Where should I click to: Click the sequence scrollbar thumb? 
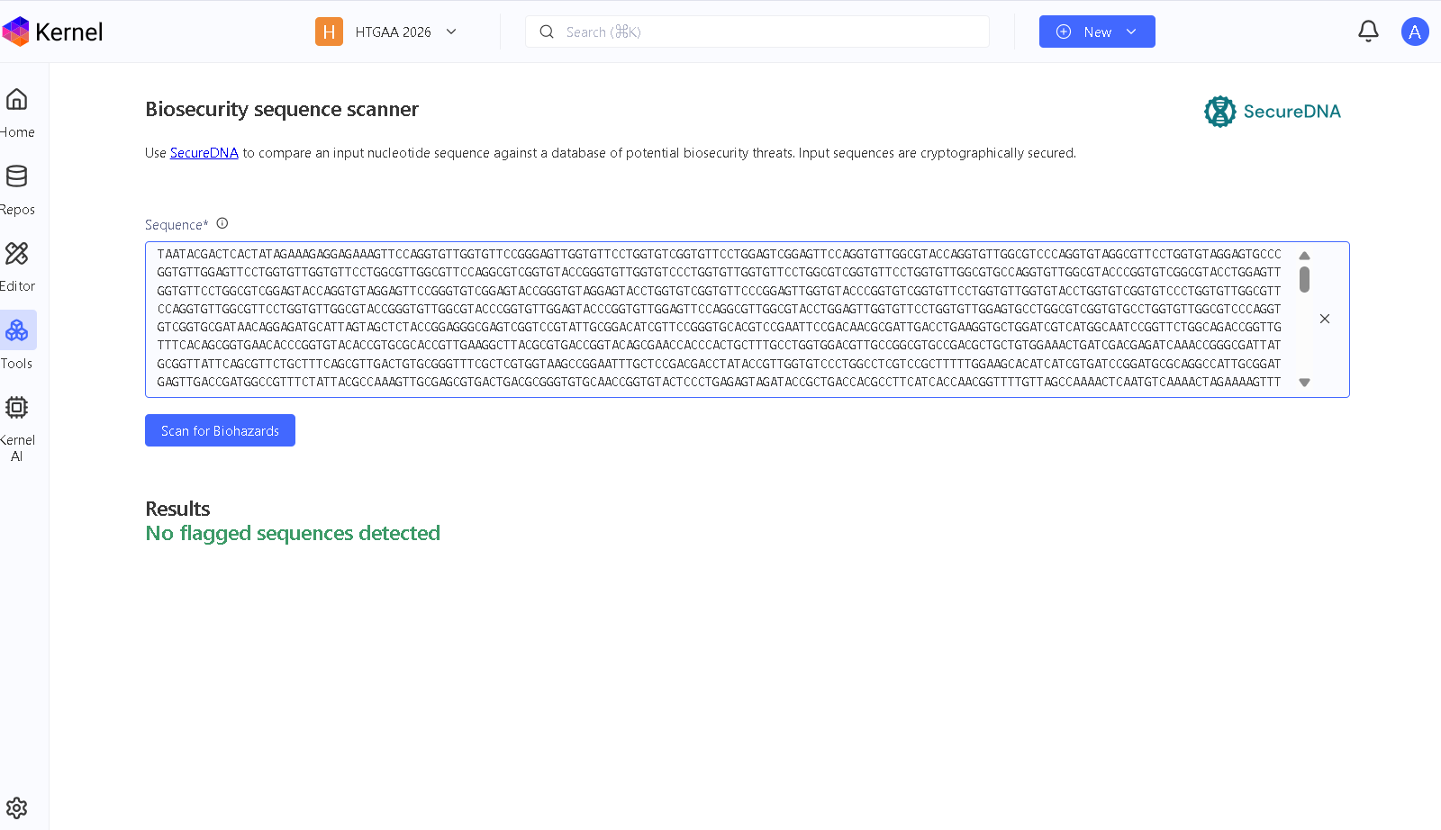point(1304,280)
